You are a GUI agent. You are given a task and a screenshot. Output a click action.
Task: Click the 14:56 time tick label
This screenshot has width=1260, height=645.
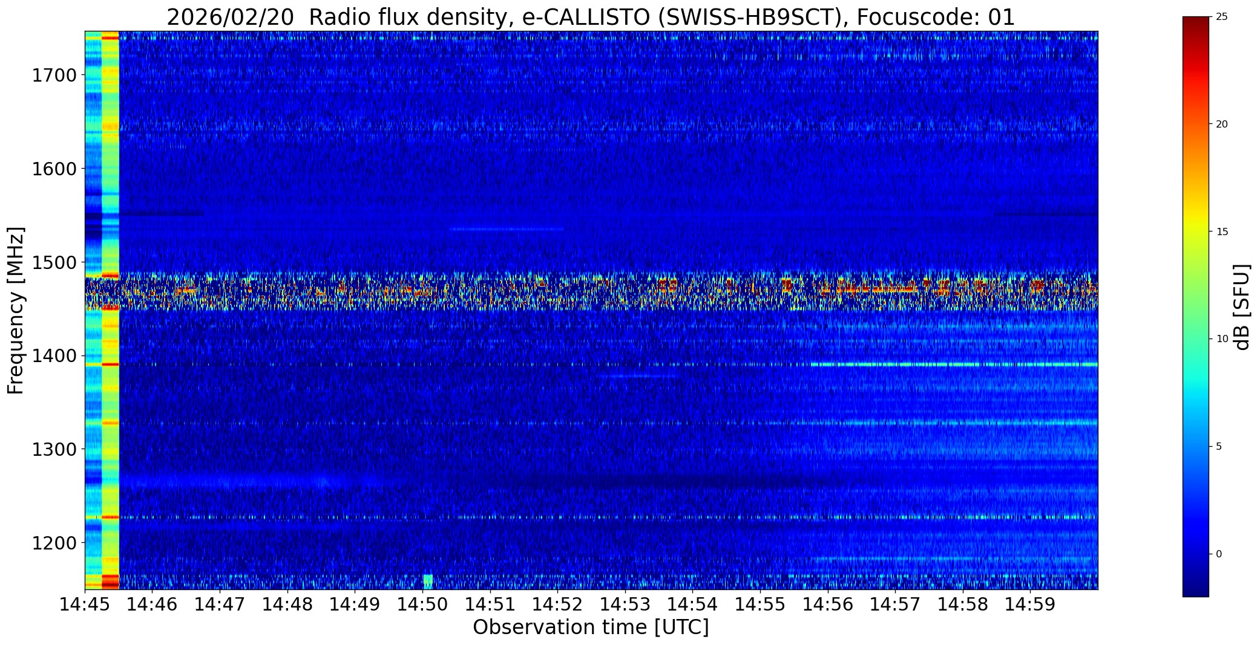coord(828,604)
